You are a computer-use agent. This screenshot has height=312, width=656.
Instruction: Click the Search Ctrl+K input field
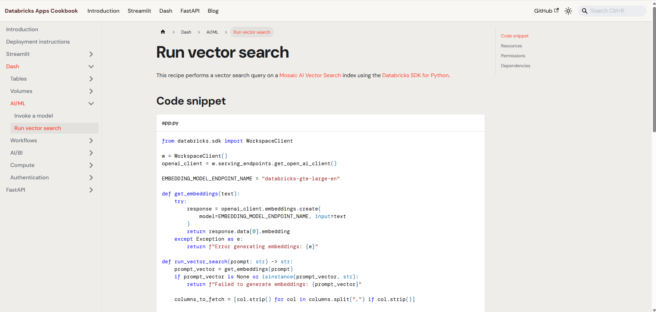[x=613, y=11]
